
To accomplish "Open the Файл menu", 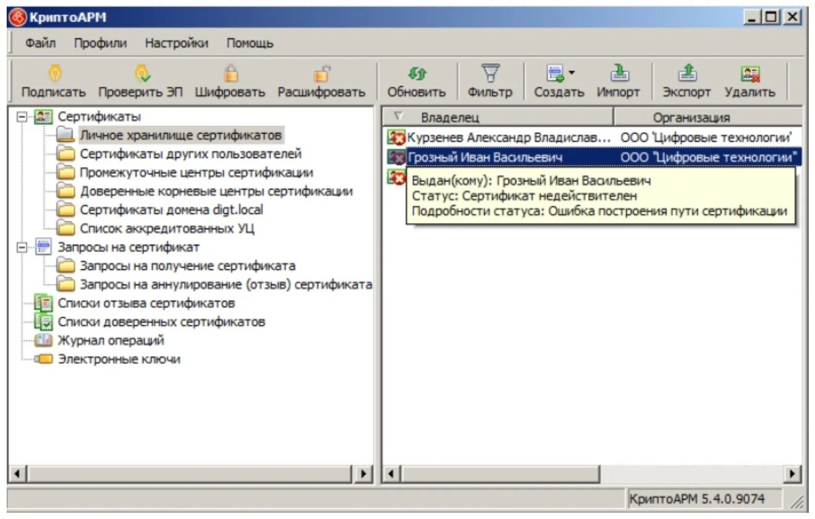I will pyautogui.click(x=40, y=43).
